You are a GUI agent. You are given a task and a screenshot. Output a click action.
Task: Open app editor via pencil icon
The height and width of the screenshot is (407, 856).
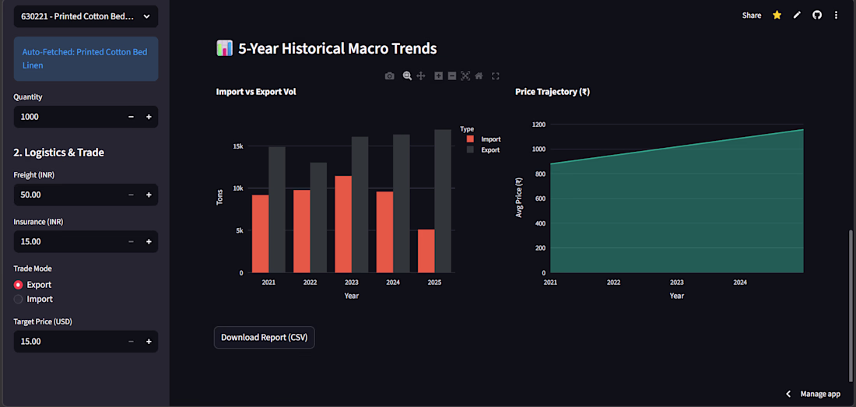(x=797, y=16)
